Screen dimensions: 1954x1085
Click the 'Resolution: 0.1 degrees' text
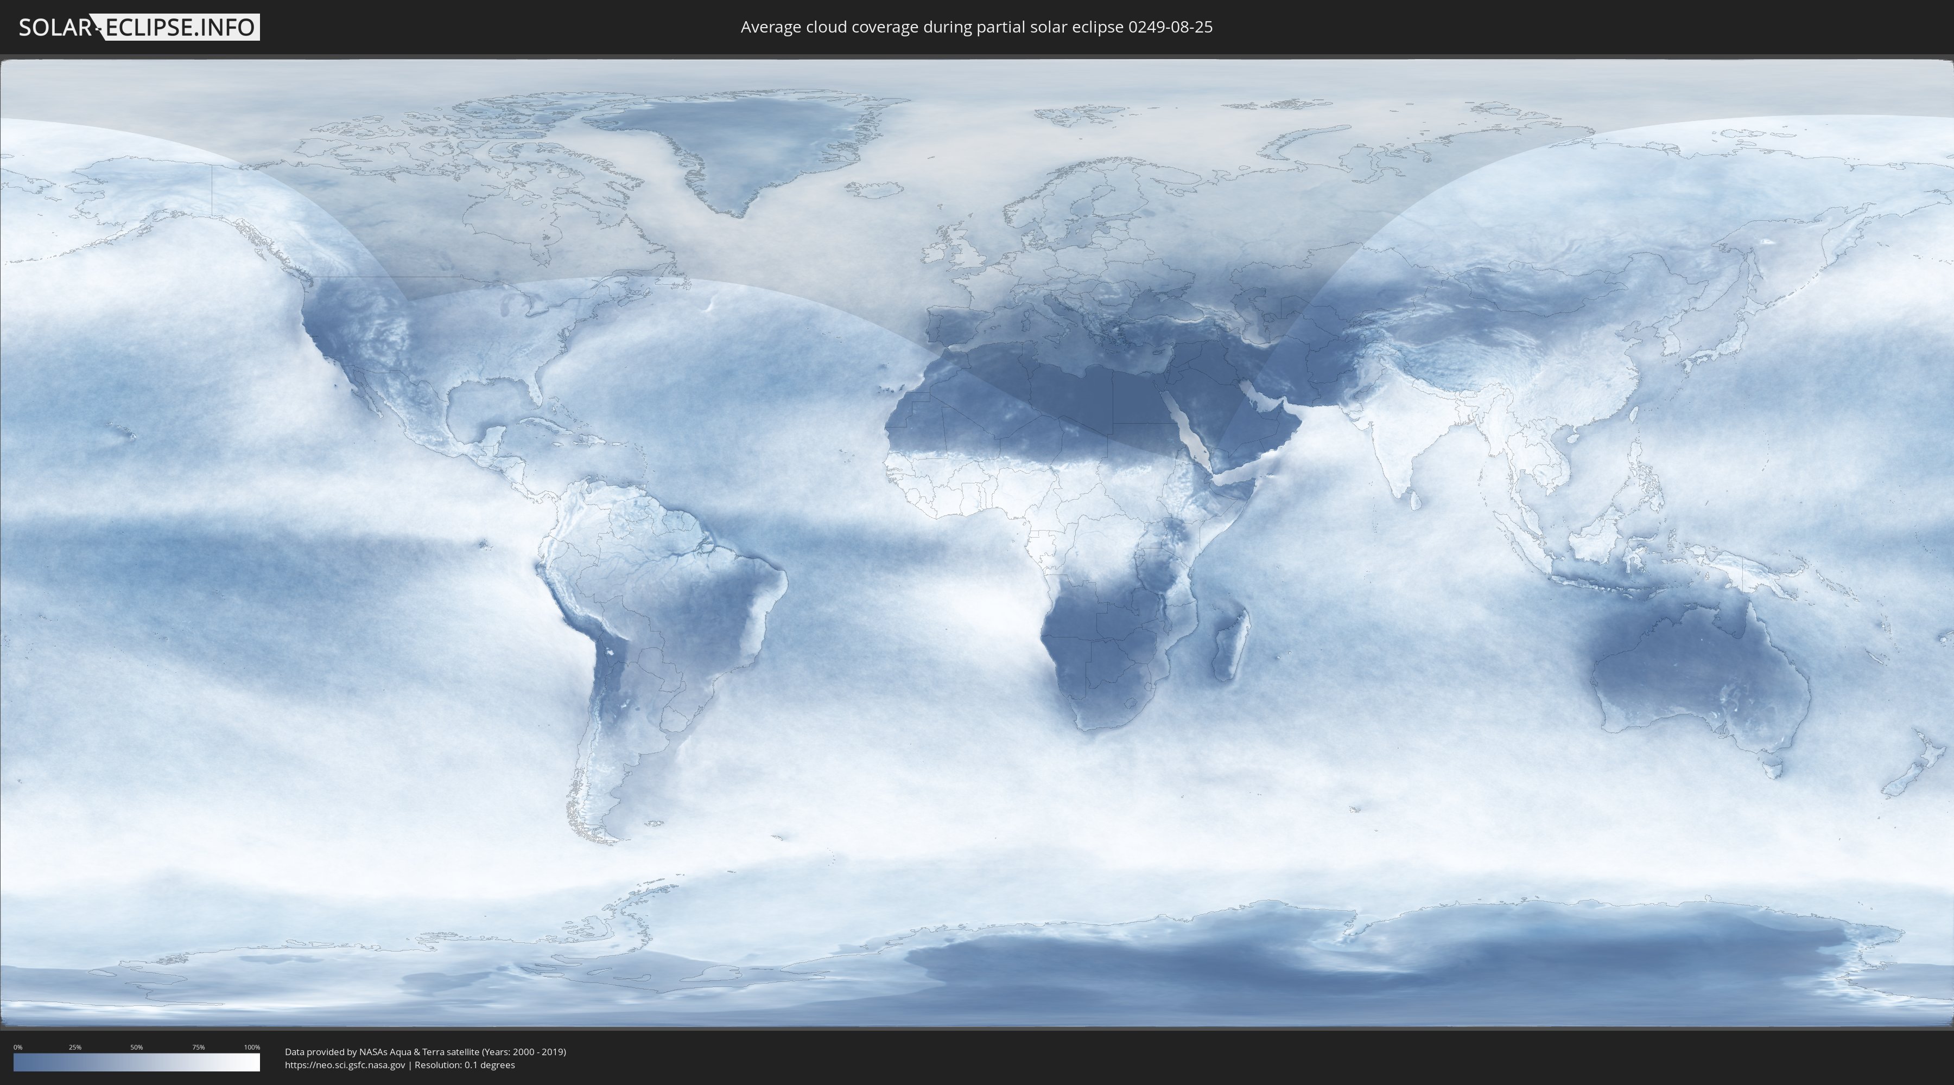(x=464, y=1065)
